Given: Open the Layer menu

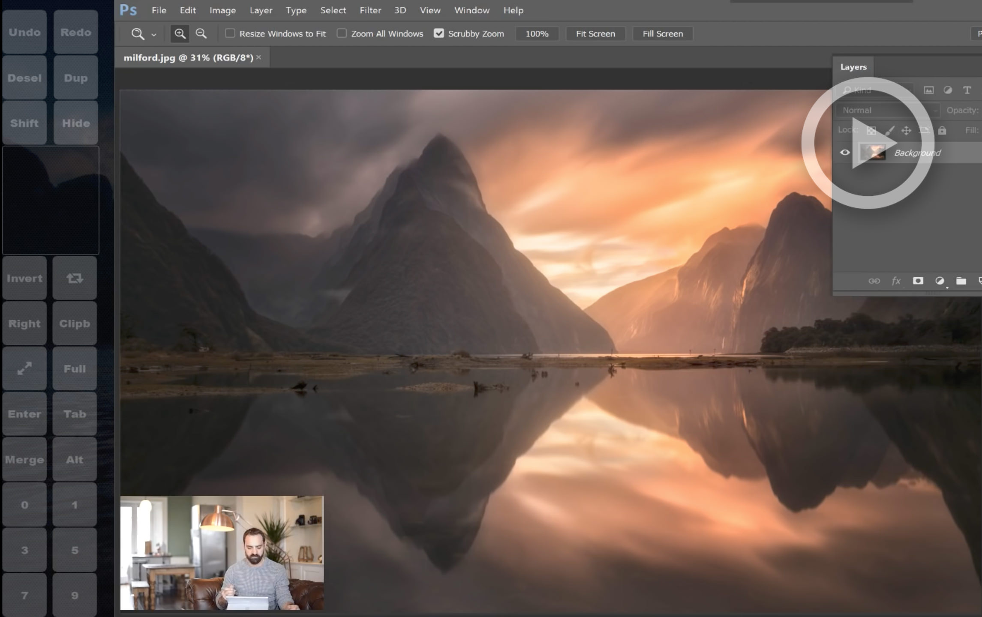Looking at the screenshot, I should (261, 10).
